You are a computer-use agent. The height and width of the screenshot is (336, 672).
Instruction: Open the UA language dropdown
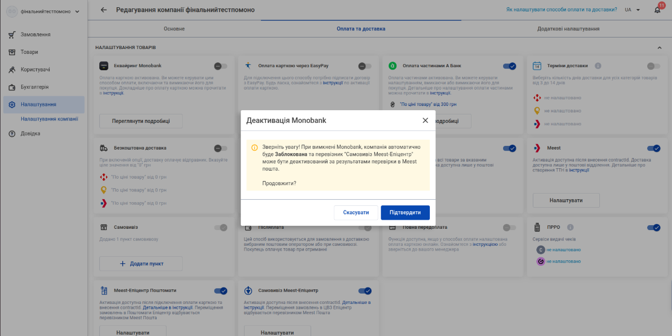coord(633,10)
